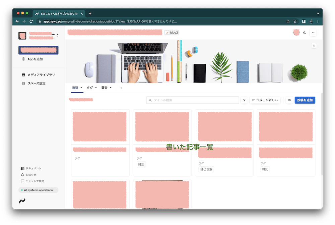Open the filter icon button
The height and width of the screenshot is (225, 335).
point(244,100)
